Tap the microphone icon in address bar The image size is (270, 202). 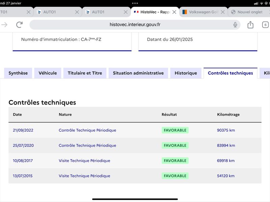click(235, 25)
